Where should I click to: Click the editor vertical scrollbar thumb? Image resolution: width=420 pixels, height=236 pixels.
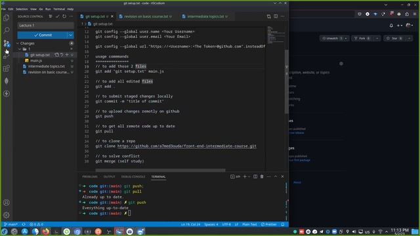point(287,81)
